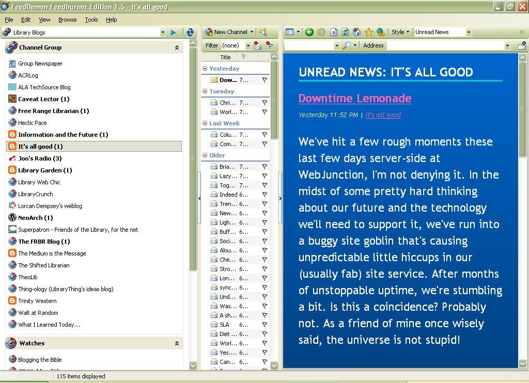Toggle the flag on the Diet item
Viewport: 529px width, 383px height.
click(264, 334)
